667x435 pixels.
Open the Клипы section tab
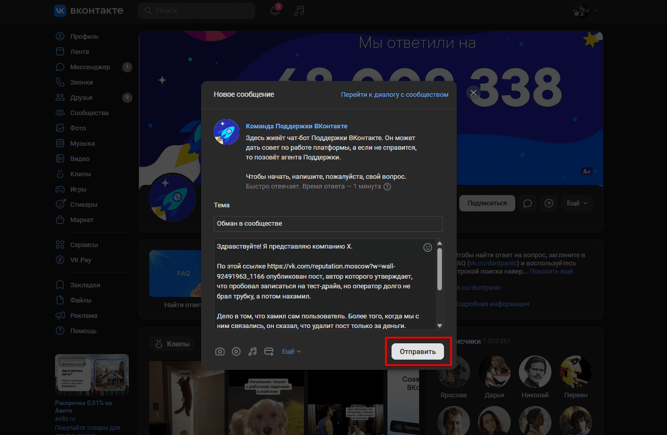tap(172, 344)
